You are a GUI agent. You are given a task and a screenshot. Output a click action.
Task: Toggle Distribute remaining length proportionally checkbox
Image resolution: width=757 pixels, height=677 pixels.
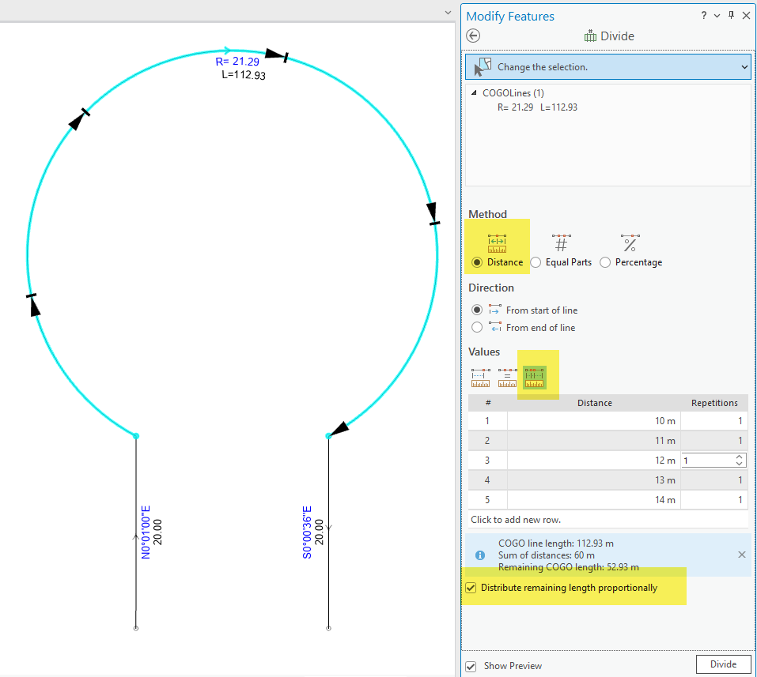coord(471,588)
